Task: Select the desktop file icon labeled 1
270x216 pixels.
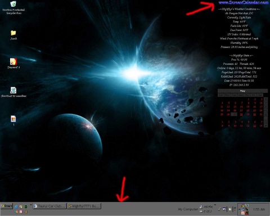Action: point(13,120)
